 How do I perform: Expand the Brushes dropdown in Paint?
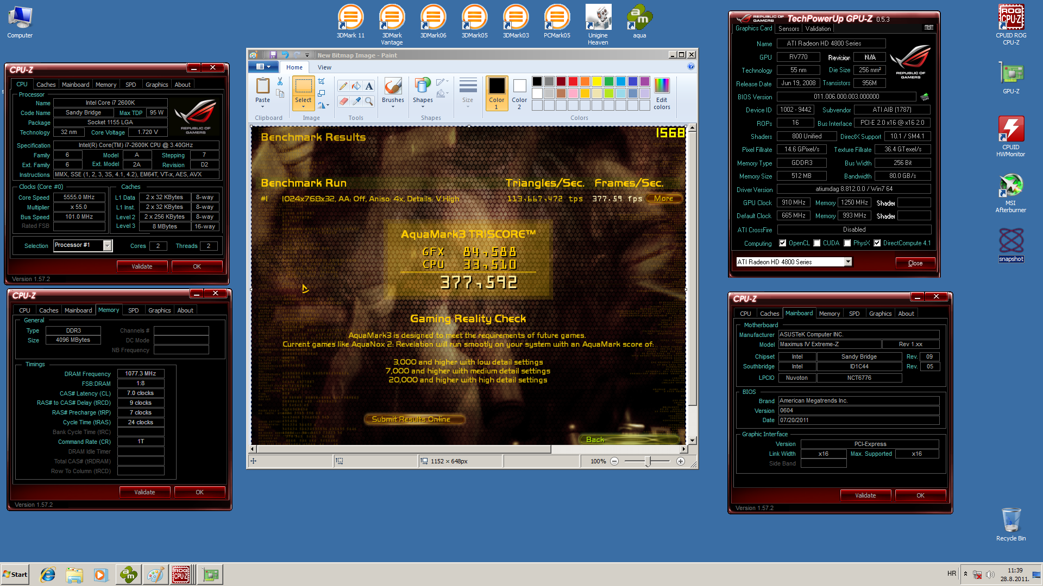[393, 107]
